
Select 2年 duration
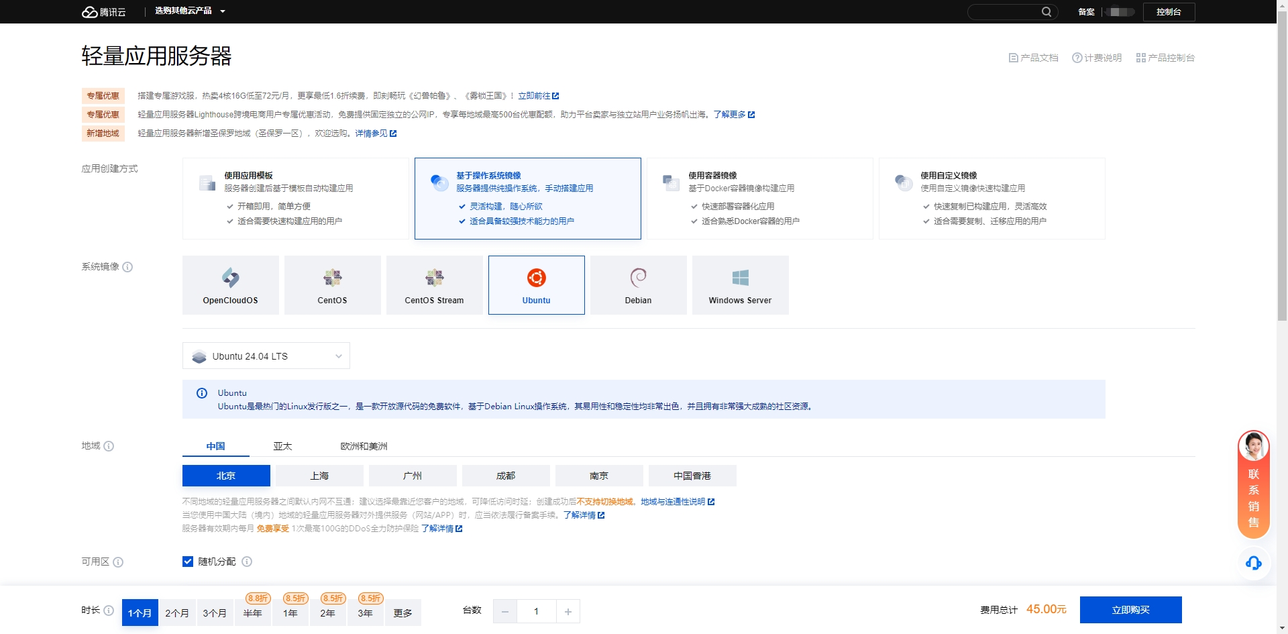pos(327,613)
